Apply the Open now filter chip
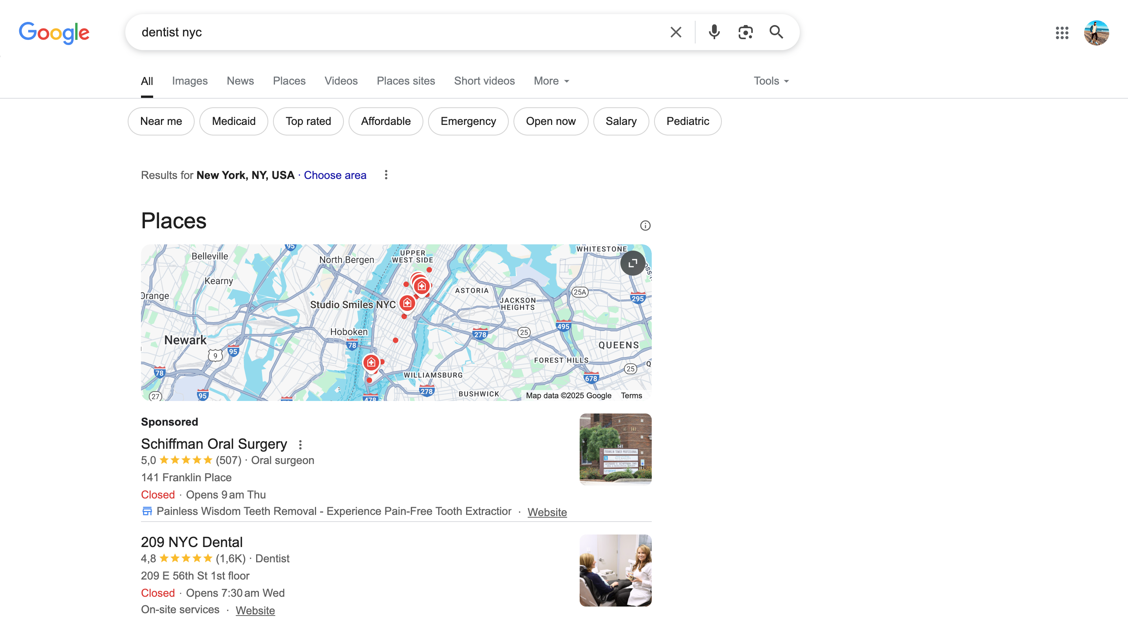 [x=551, y=121]
